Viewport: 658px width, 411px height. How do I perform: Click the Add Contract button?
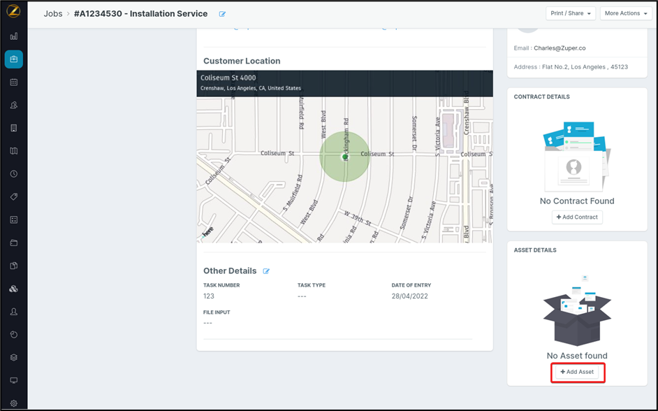click(577, 217)
